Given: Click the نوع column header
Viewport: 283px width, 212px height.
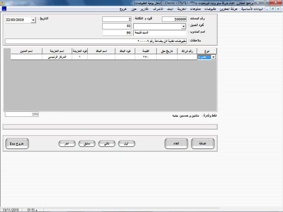Looking at the screenshot, I should pyautogui.click(x=207, y=51).
